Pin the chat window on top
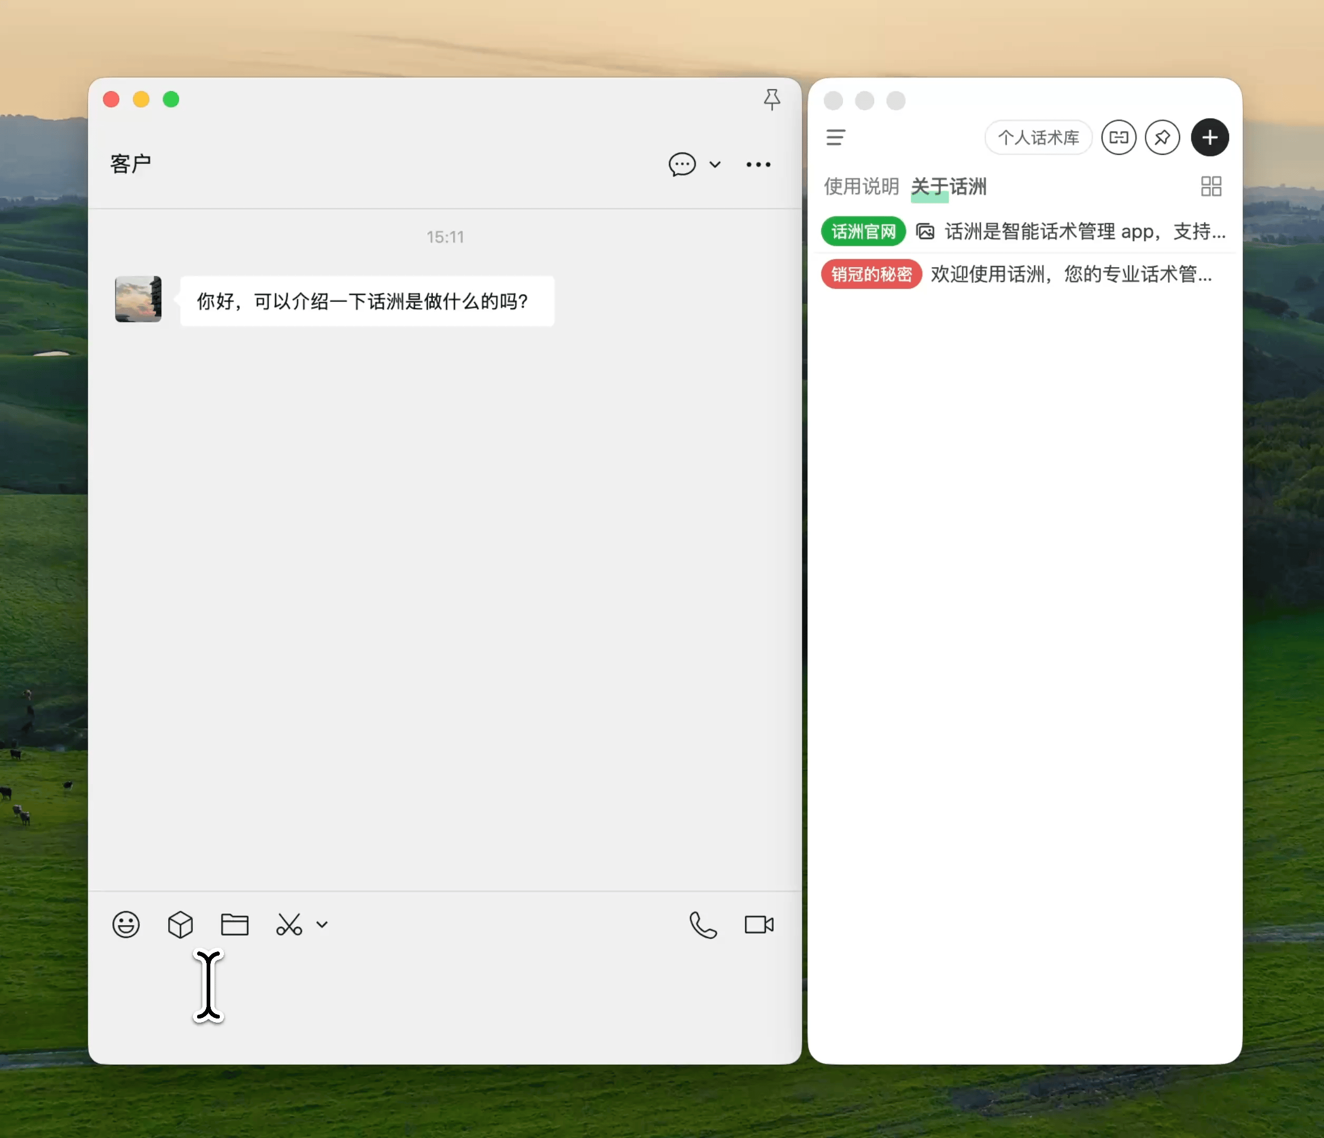Image resolution: width=1324 pixels, height=1138 pixels. (772, 99)
